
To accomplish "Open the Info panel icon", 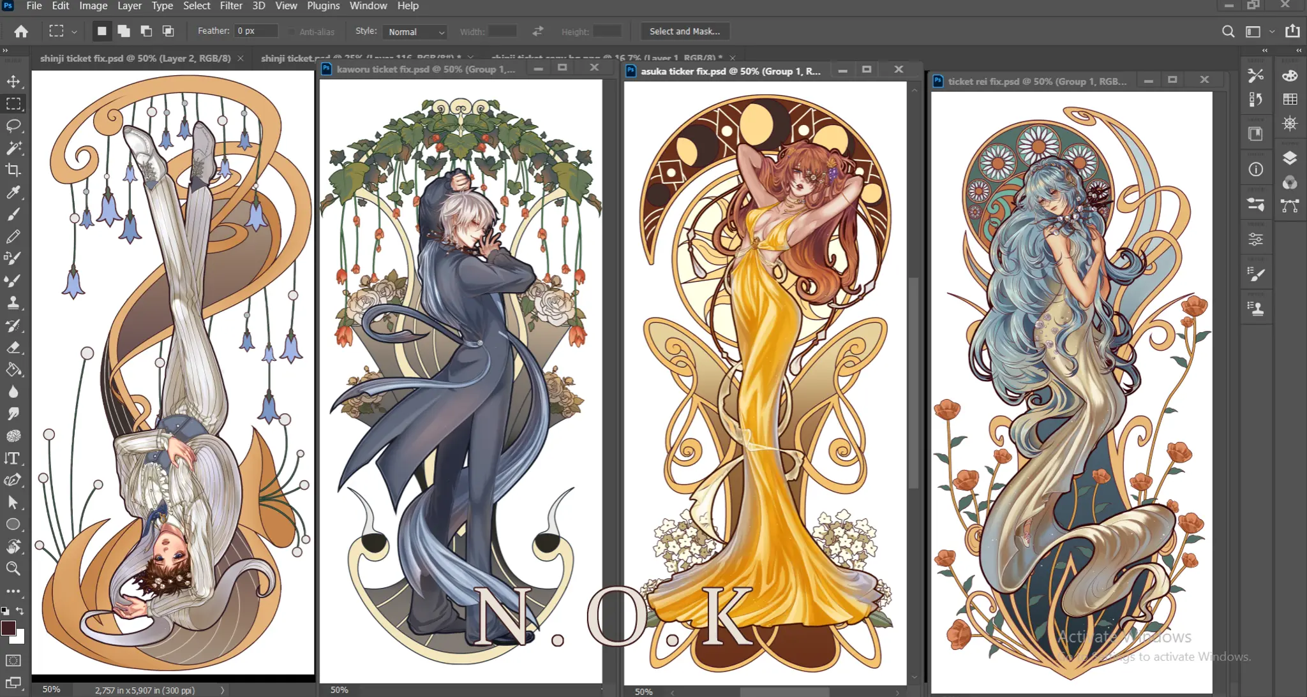I will pos(1255,169).
